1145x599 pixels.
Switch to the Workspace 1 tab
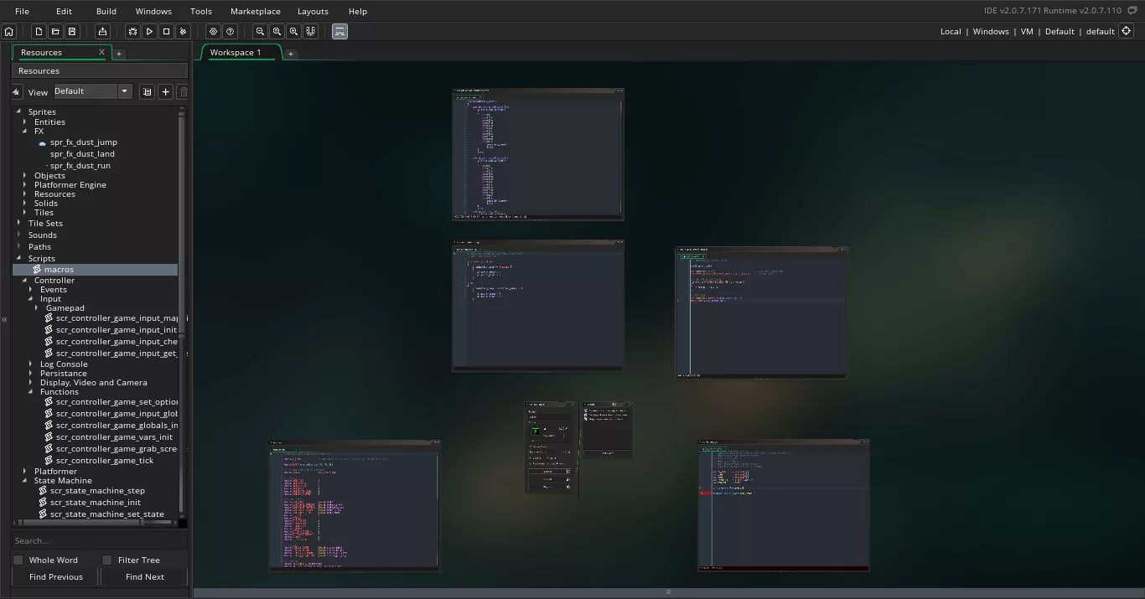(x=240, y=52)
